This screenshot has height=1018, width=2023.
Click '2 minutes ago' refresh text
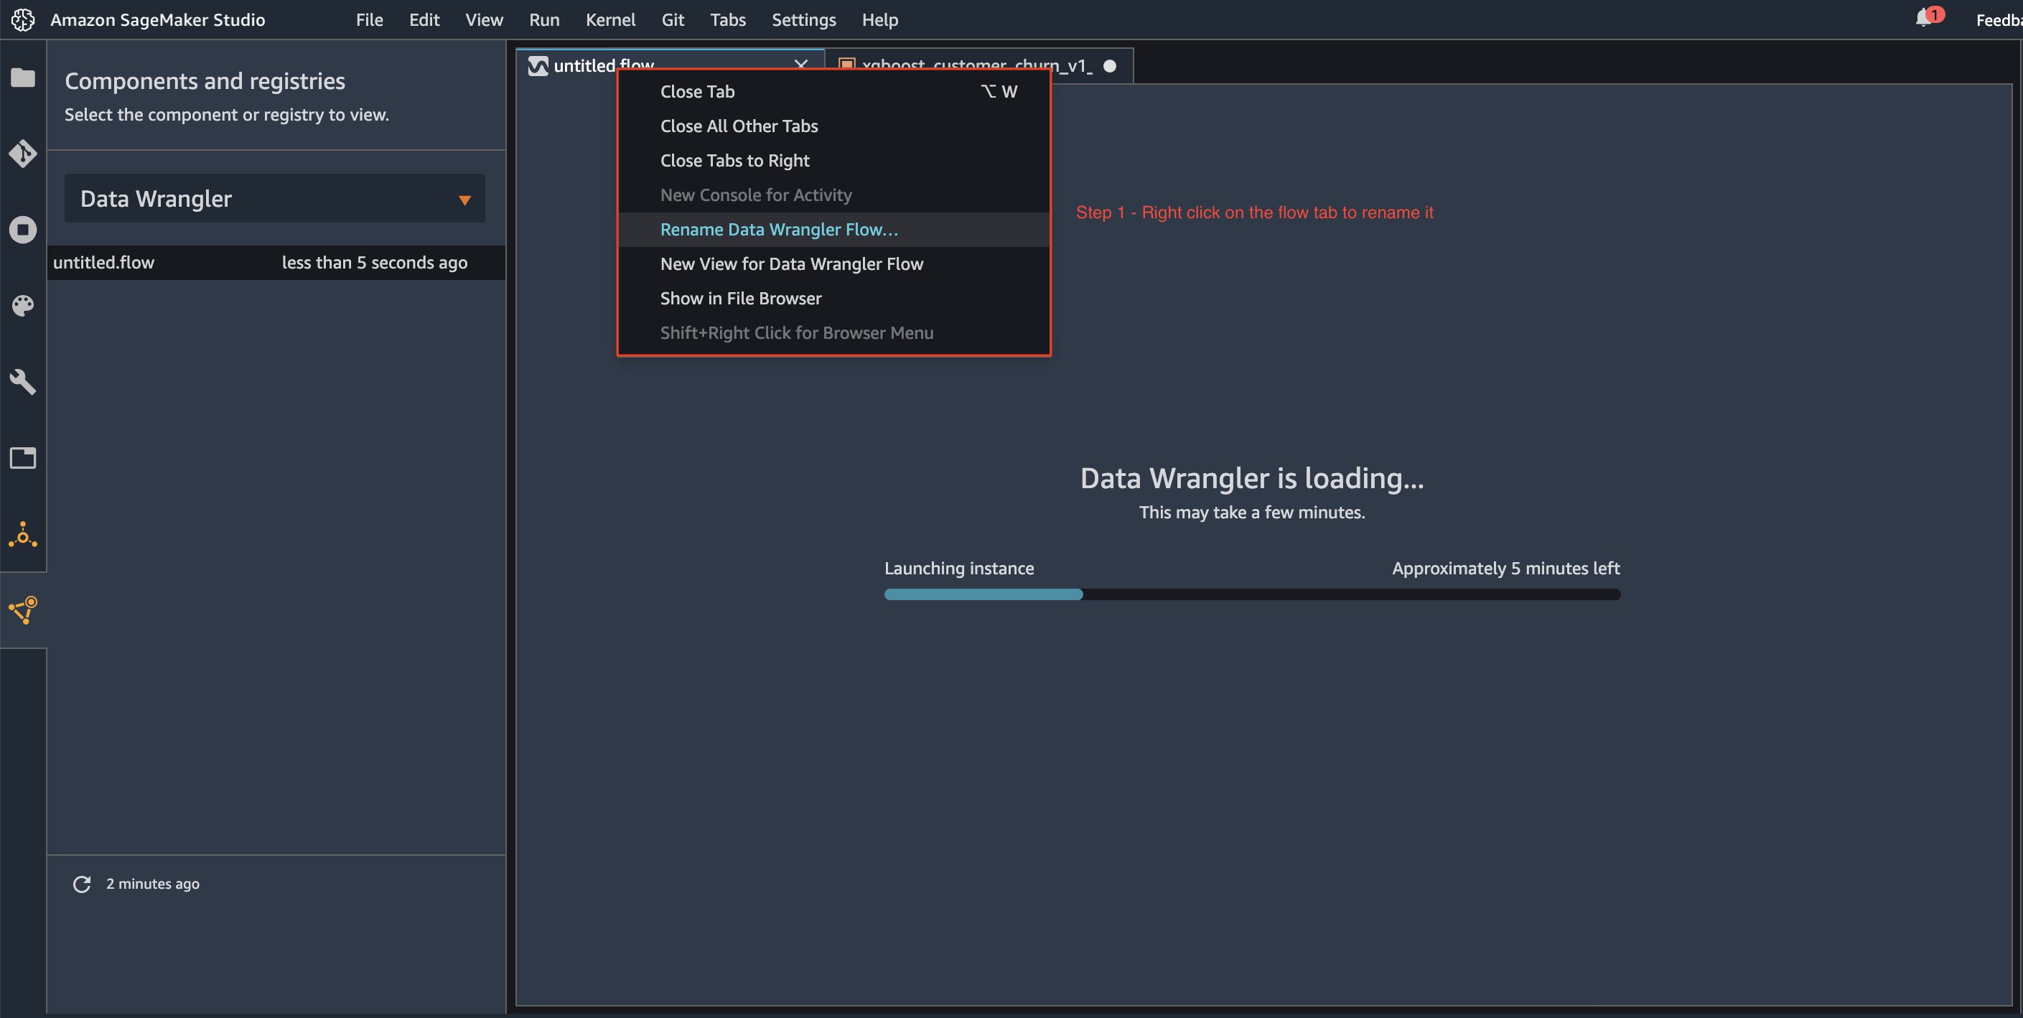(x=152, y=884)
